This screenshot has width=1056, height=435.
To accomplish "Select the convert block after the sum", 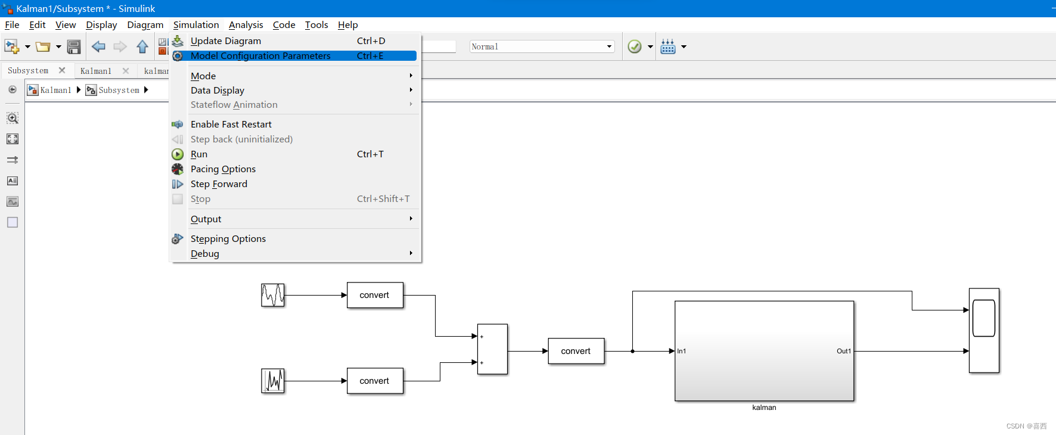I will click(x=576, y=351).
